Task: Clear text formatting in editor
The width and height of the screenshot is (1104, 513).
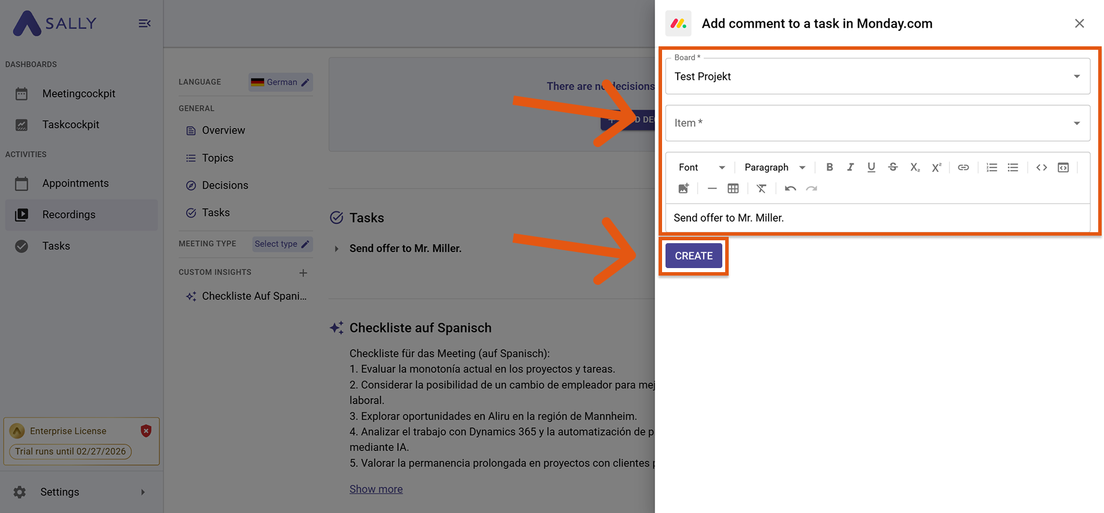Action: [x=761, y=189]
